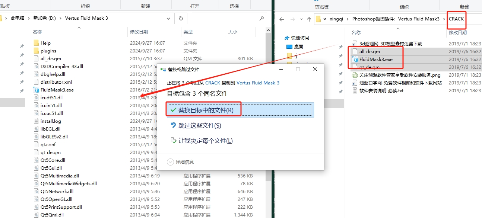Click the refresh icon in left Explorer window
This screenshot has width=482, height=218.
click(x=181, y=18)
